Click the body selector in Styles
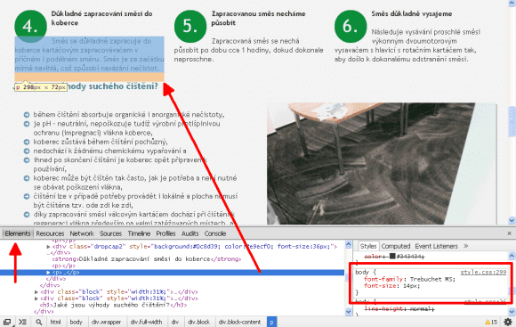The width and height of the screenshot is (516, 327). point(362,273)
